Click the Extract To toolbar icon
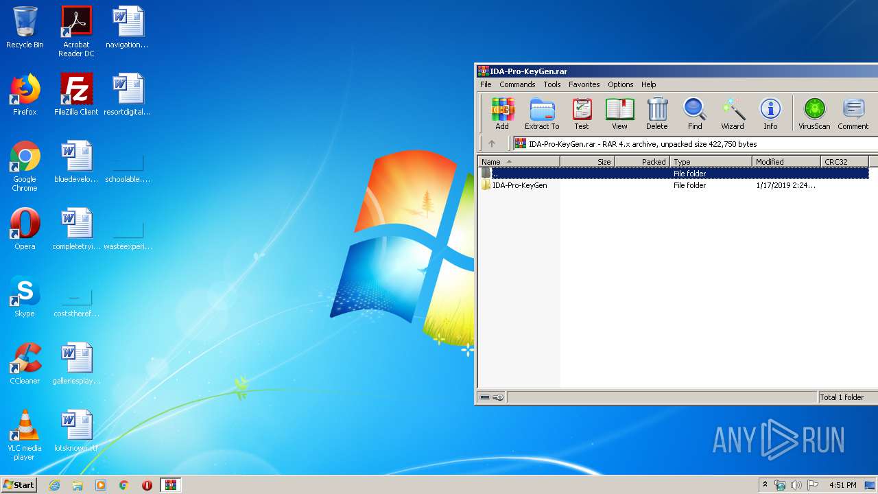878x494 pixels. click(542, 114)
